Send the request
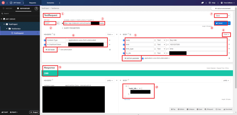Viewport: 237px width, 115px height. pyautogui.click(x=221, y=23)
